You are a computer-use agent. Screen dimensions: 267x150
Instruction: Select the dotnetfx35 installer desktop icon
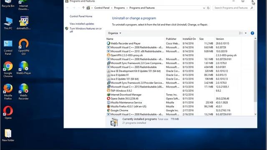pyautogui.click(x=24, y=23)
